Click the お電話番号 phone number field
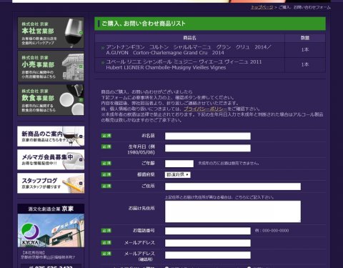The image size is (343, 268). 208,231
